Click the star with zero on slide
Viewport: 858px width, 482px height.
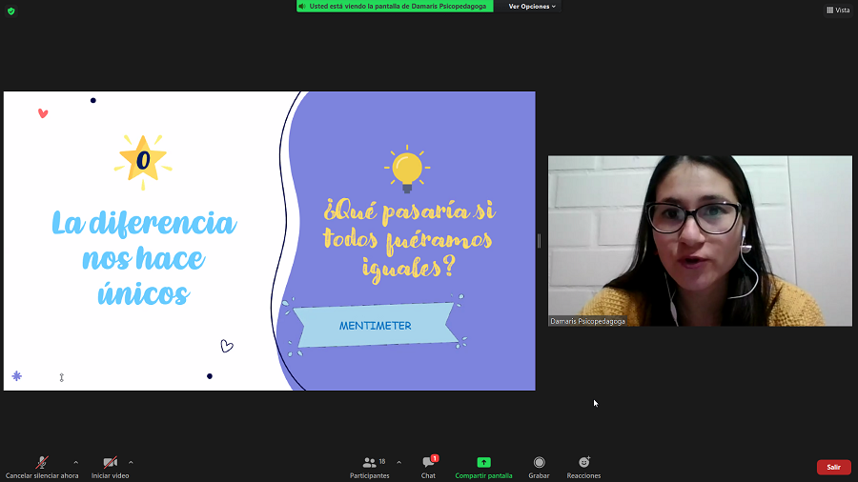143,161
